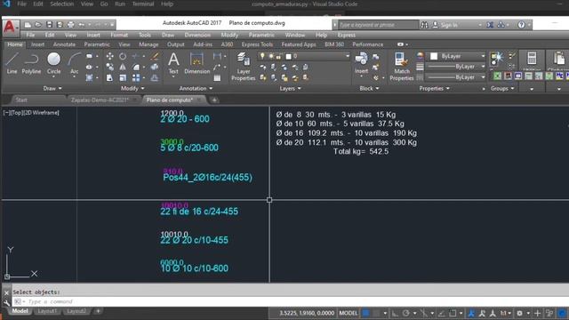Toggle the layer lock padlock icon
Screen dimensions: 569x320
pyautogui.click(x=279, y=56)
